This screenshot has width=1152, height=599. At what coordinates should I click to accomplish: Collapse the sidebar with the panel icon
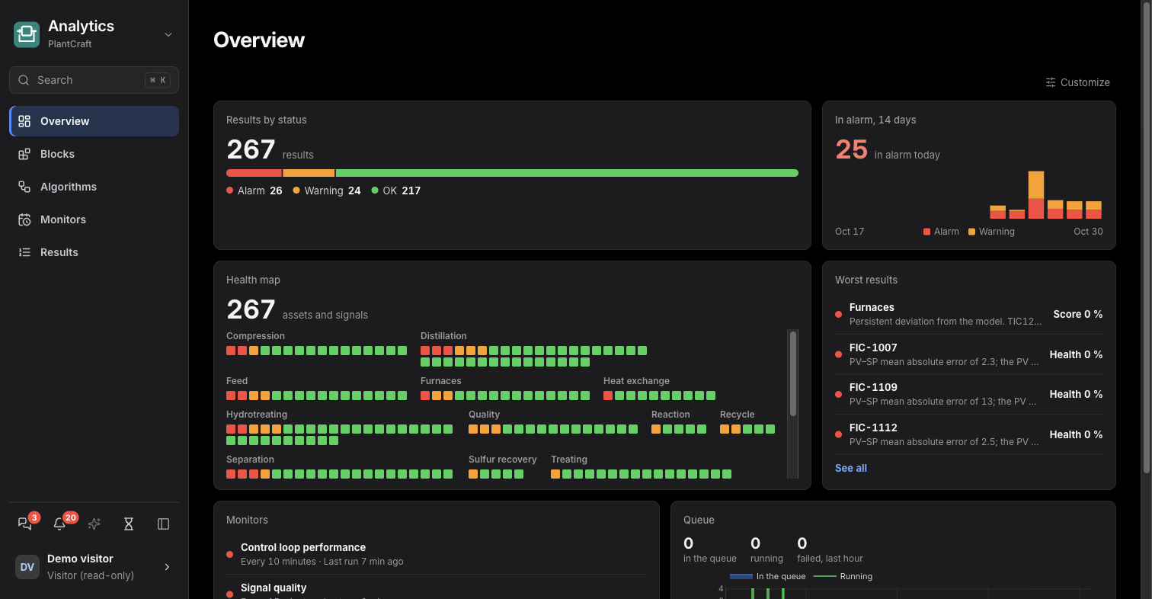click(163, 524)
